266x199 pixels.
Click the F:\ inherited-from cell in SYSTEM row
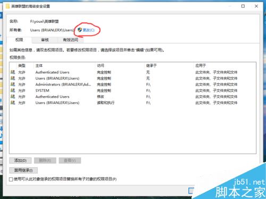pos(148,91)
